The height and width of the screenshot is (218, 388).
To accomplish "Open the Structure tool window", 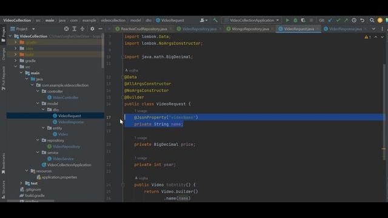I will point(3,189).
